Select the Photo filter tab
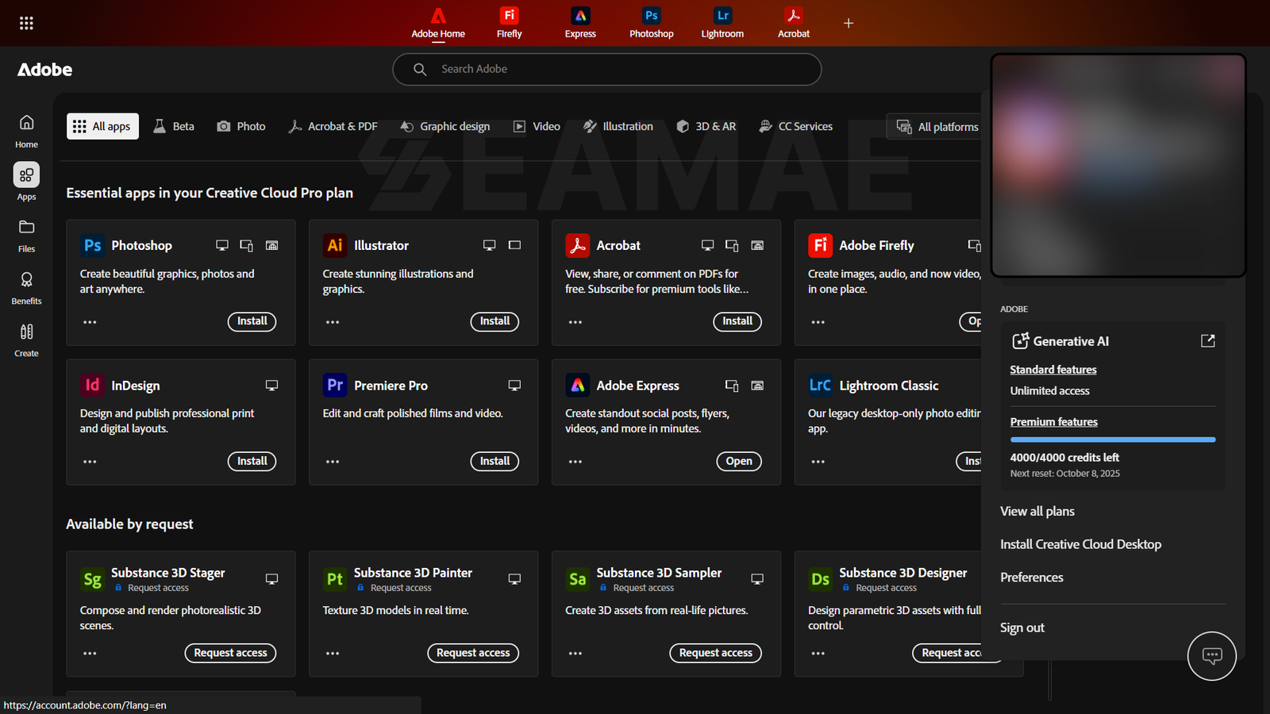This screenshot has width=1270, height=714. 241,126
